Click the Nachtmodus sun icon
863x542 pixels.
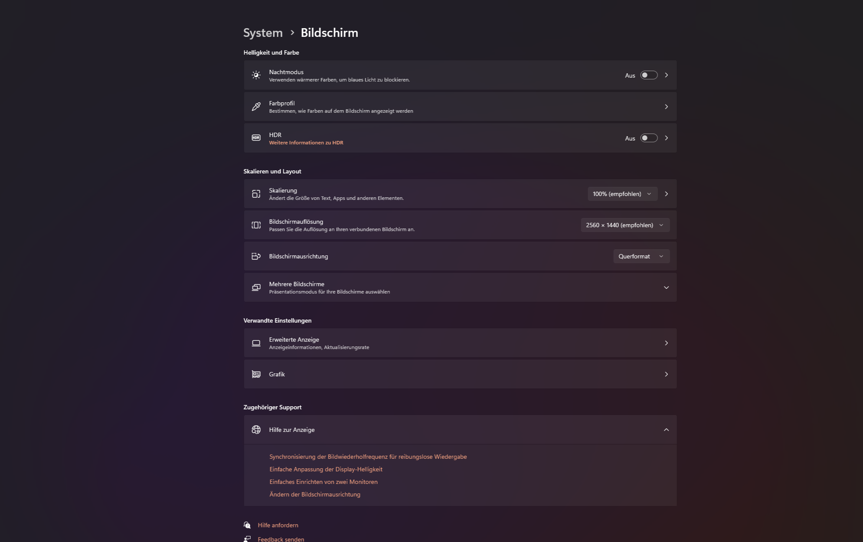[256, 75]
